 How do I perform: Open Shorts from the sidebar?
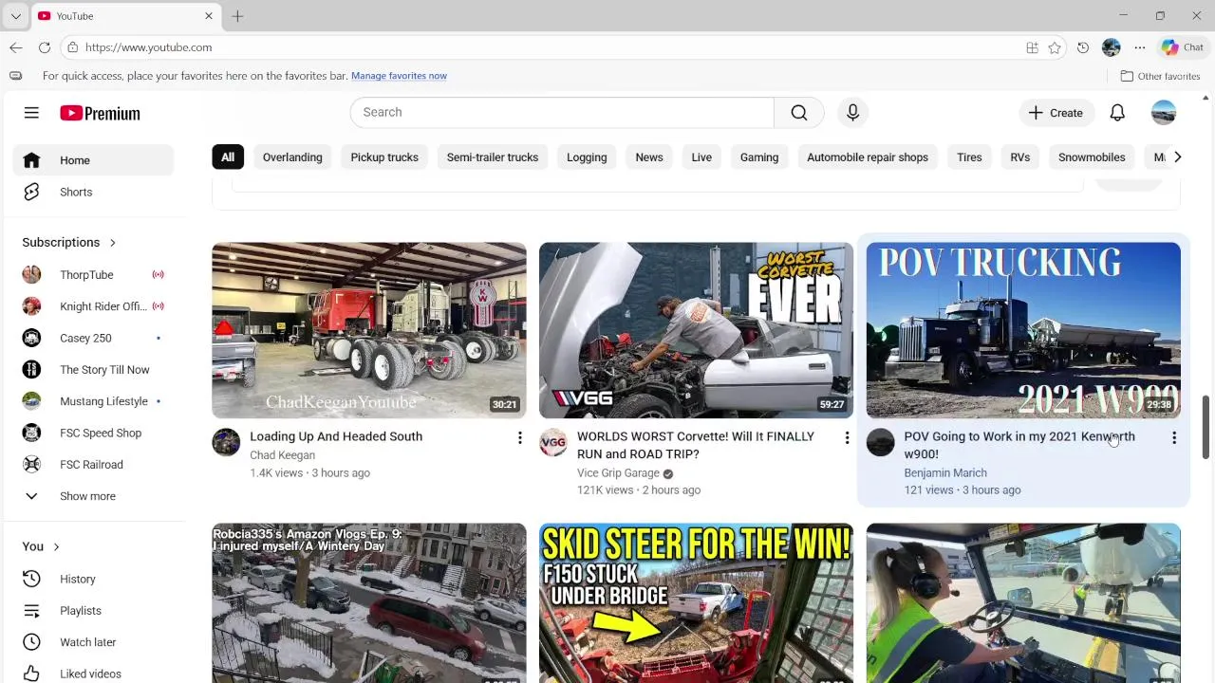click(93, 192)
